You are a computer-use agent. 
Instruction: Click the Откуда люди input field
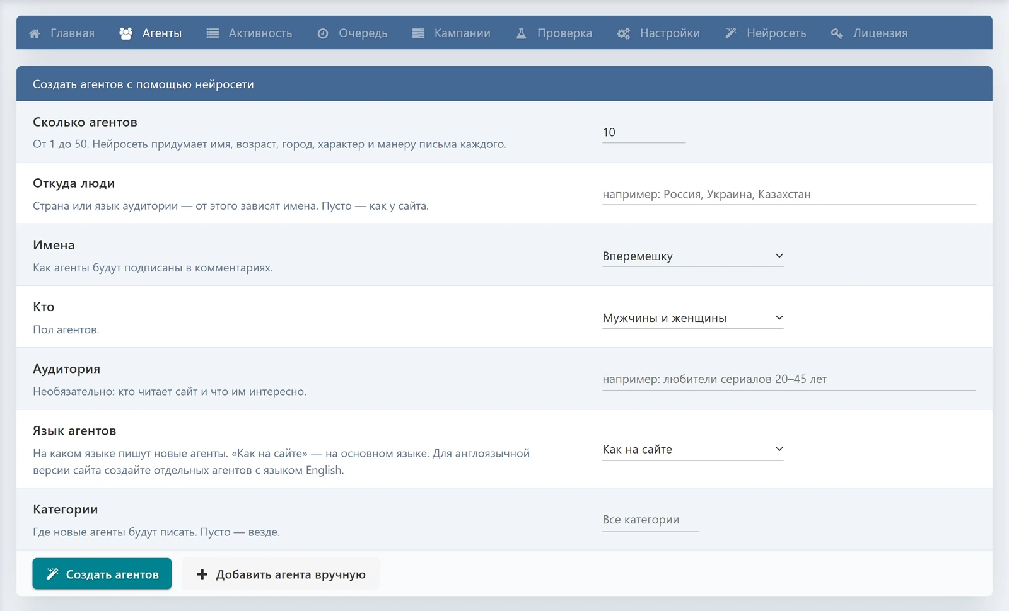789,194
